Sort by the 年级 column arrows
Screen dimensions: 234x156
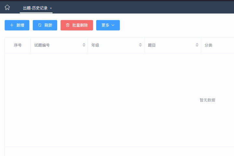[140, 45]
